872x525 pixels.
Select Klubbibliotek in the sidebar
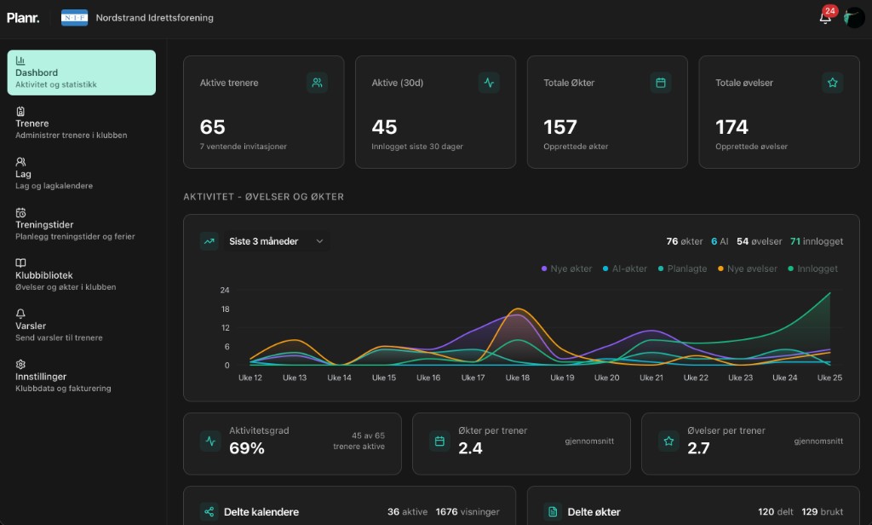(81, 275)
